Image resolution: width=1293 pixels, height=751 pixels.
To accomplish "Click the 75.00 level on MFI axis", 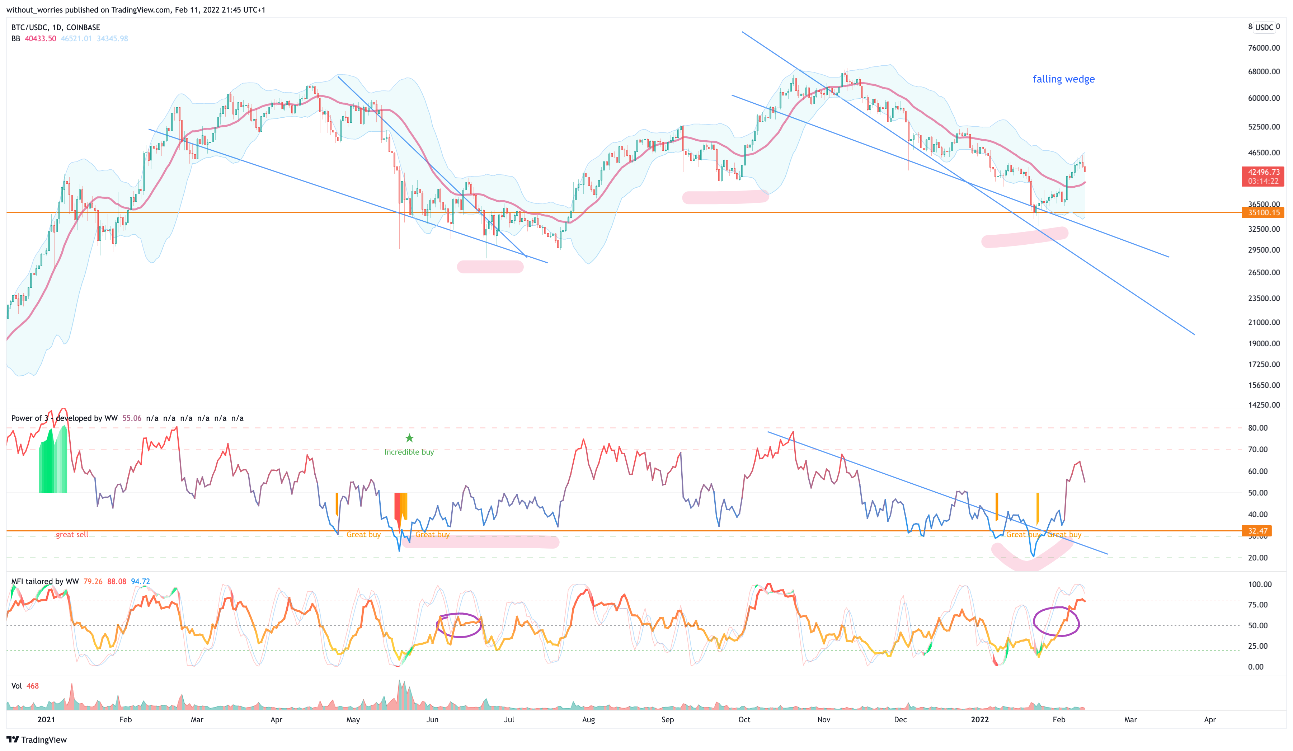I will (1257, 605).
